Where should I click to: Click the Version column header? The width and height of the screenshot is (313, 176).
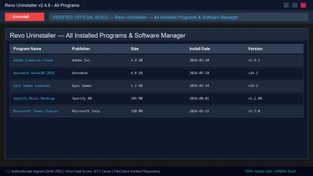255,48
